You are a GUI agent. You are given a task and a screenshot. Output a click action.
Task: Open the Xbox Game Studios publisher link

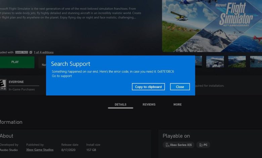[x=40, y=150]
